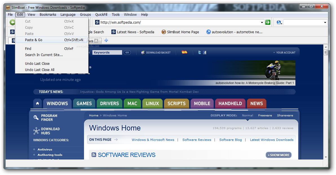Click the GO search button
336x175 pixels.
click(127, 52)
